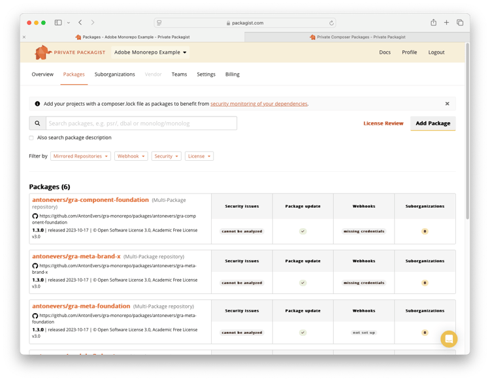Expand Mirrored Repositories filter dropdown

(x=80, y=156)
